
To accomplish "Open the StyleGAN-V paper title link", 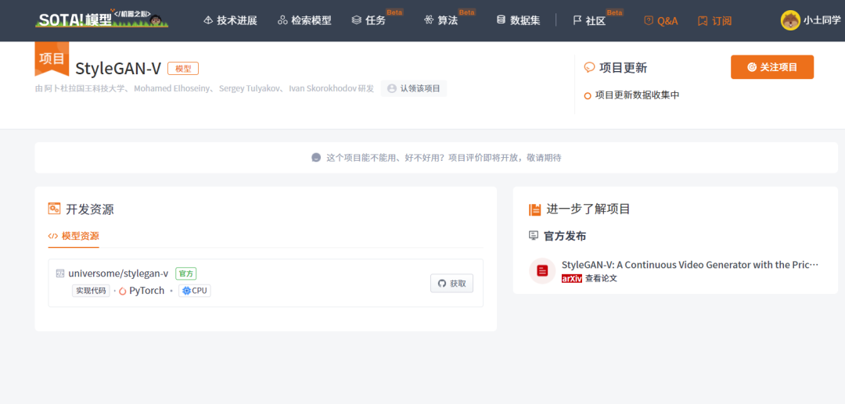I will [x=690, y=265].
